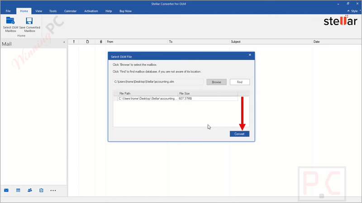
Task: Click the Mail pane header
Action: (x=33, y=43)
